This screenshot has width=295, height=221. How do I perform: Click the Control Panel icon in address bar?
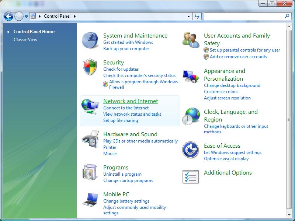point(33,16)
